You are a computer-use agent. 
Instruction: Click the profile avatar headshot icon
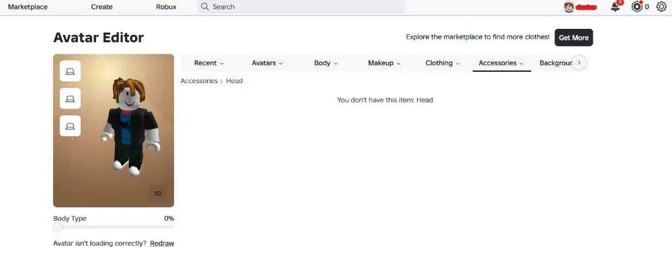pyautogui.click(x=569, y=7)
